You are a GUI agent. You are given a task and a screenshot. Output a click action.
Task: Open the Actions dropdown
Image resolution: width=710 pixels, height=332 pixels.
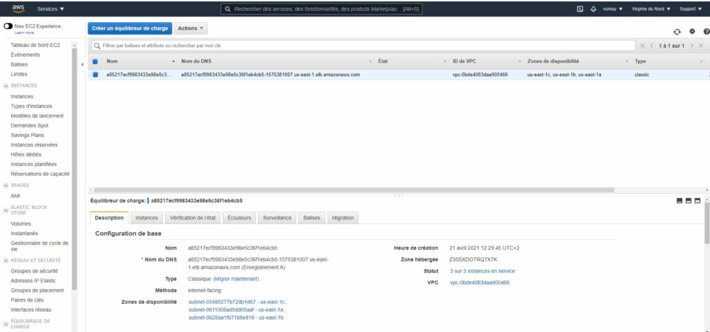(191, 28)
